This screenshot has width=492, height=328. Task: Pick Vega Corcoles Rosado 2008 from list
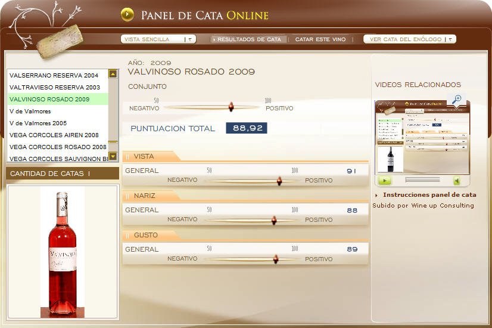pyautogui.click(x=58, y=147)
